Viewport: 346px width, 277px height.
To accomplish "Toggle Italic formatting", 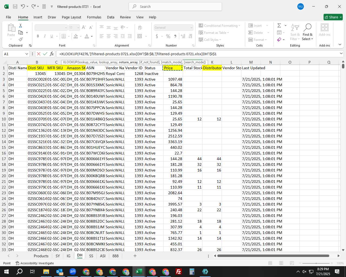I will (45, 36).
